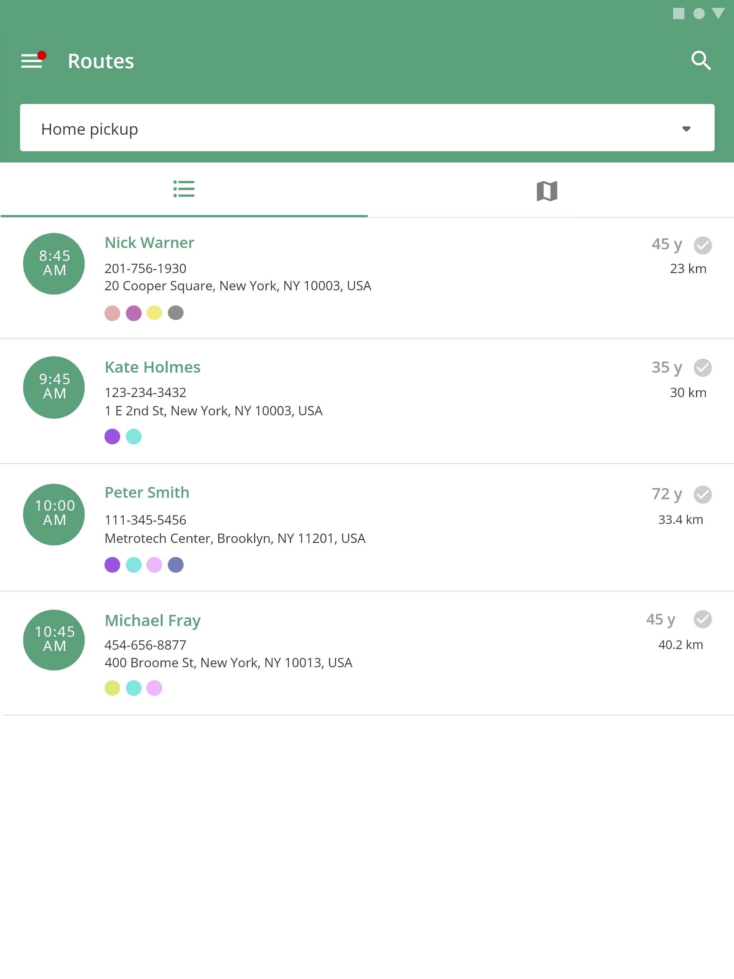Select address 400 Broome St, New York

(x=228, y=663)
